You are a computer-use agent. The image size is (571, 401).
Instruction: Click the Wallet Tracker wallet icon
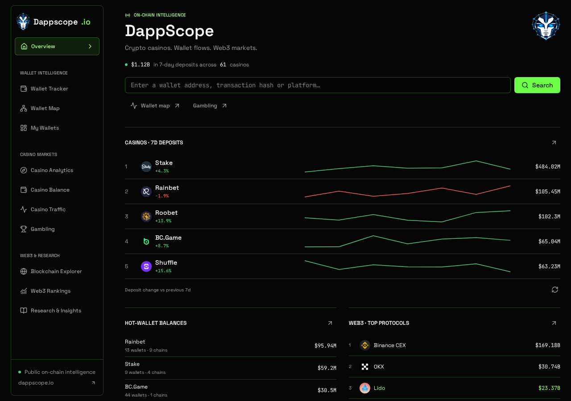coord(24,89)
